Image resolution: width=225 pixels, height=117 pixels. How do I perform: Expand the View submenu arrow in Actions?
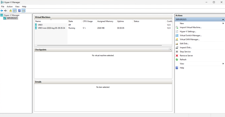pos(223,64)
